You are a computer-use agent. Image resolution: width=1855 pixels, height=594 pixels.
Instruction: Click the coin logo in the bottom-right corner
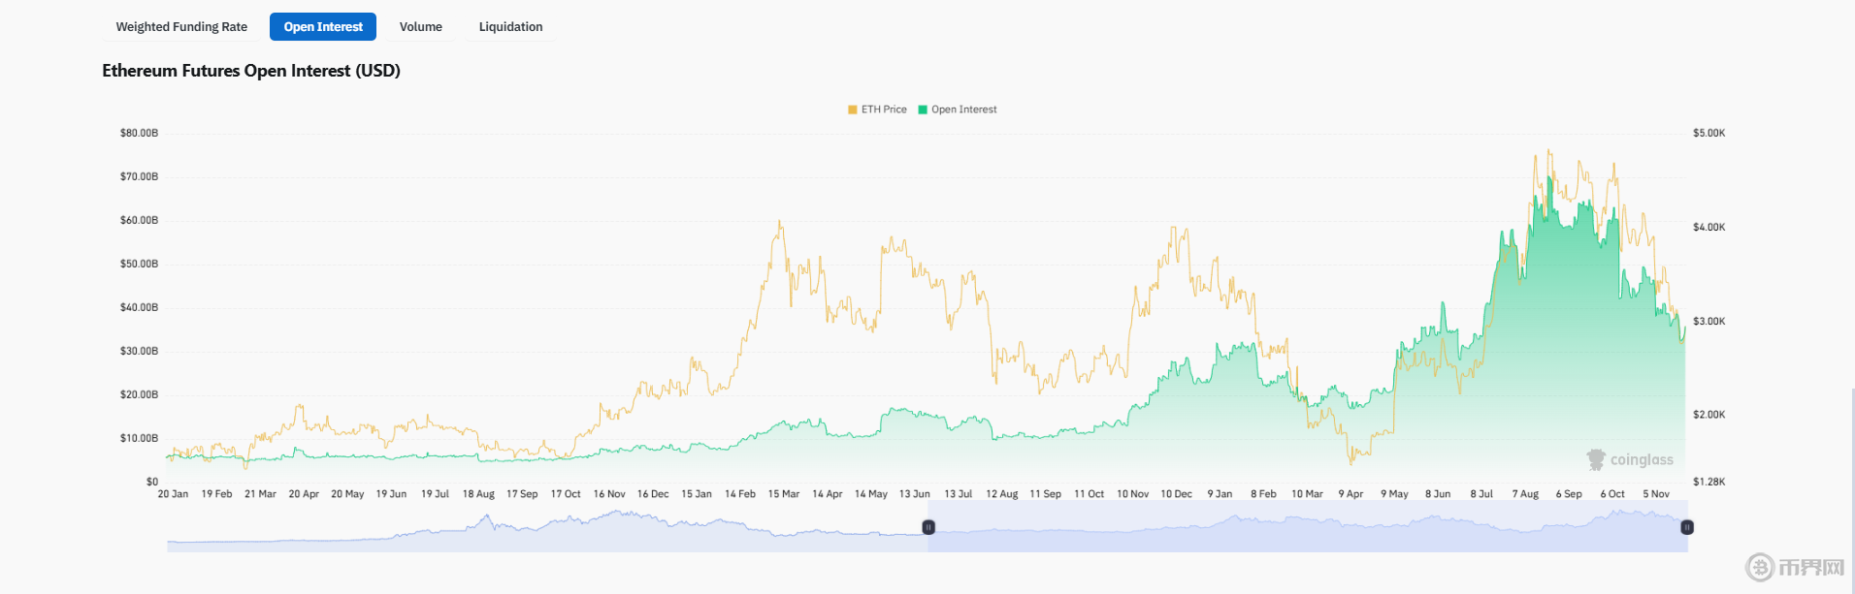(1760, 567)
